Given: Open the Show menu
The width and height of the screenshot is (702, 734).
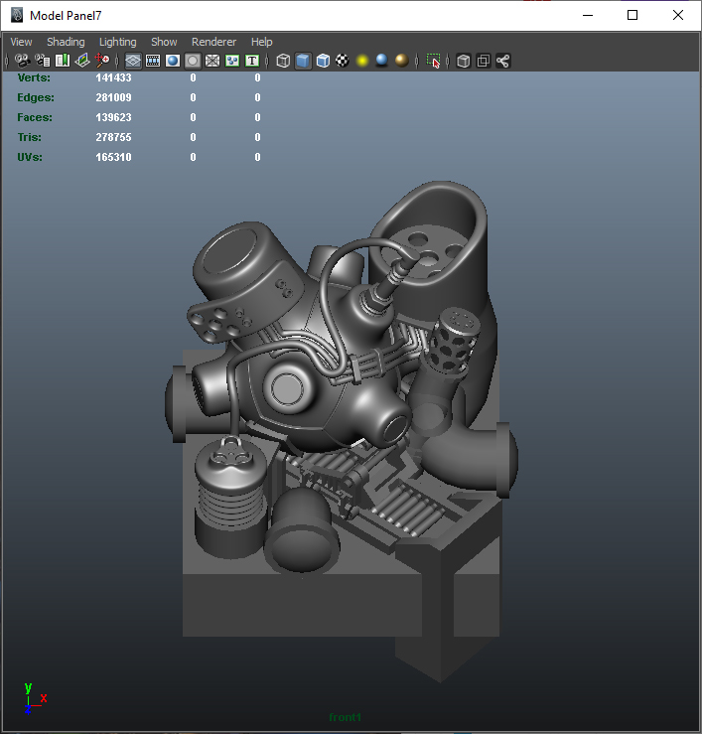Looking at the screenshot, I should coord(164,42).
